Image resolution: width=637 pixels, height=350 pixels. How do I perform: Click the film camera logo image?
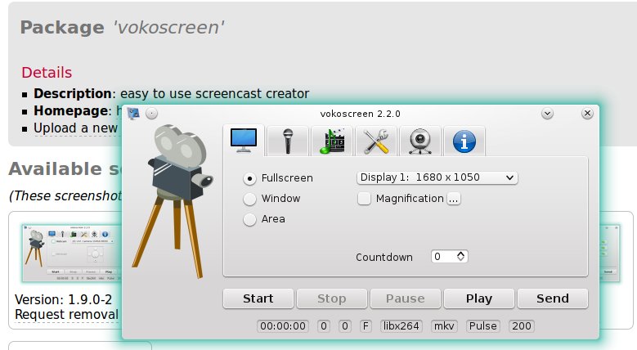173,201
